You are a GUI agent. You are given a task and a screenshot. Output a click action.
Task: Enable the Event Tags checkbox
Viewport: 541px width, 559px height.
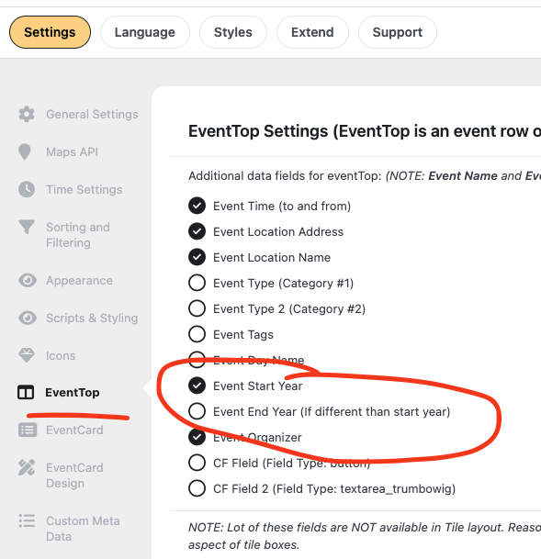(197, 334)
